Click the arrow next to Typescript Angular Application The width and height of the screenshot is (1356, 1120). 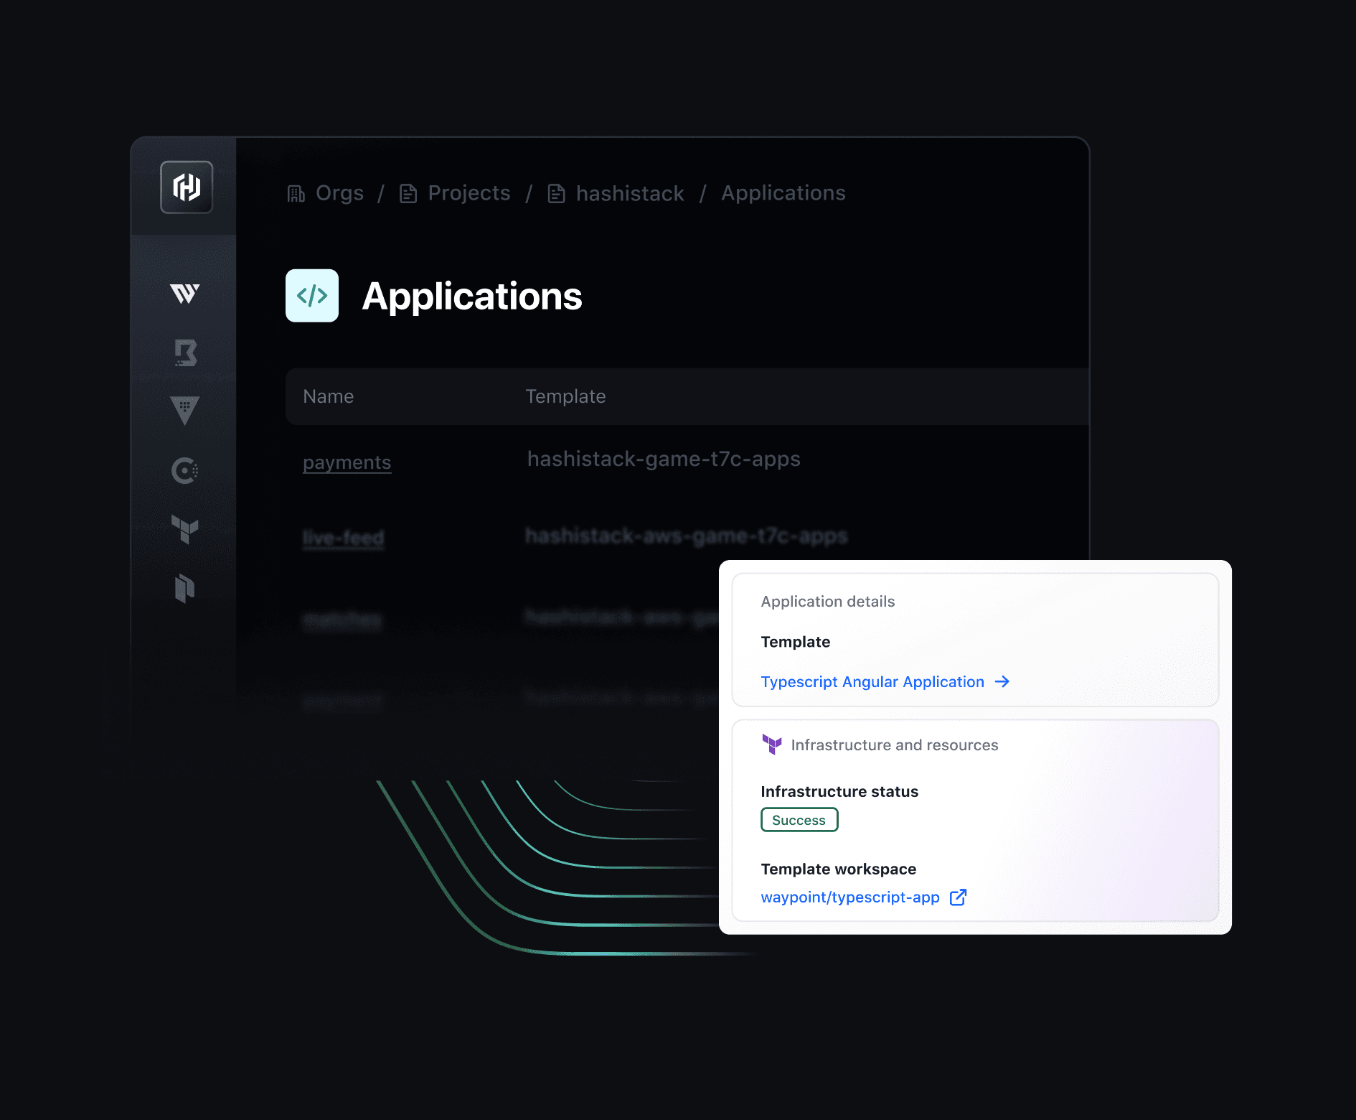click(x=1002, y=681)
